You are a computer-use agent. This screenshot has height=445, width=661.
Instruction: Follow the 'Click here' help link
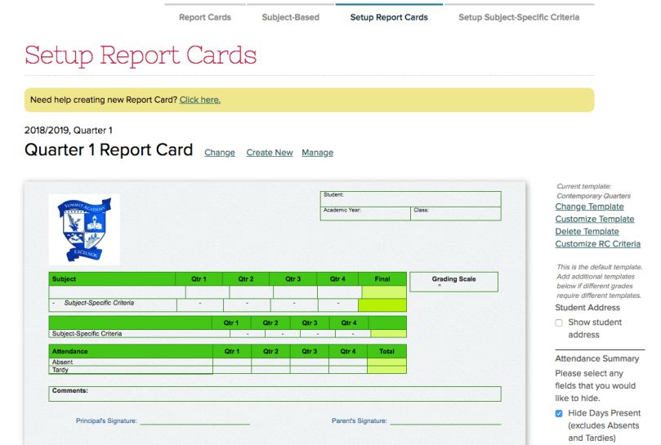pos(200,100)
